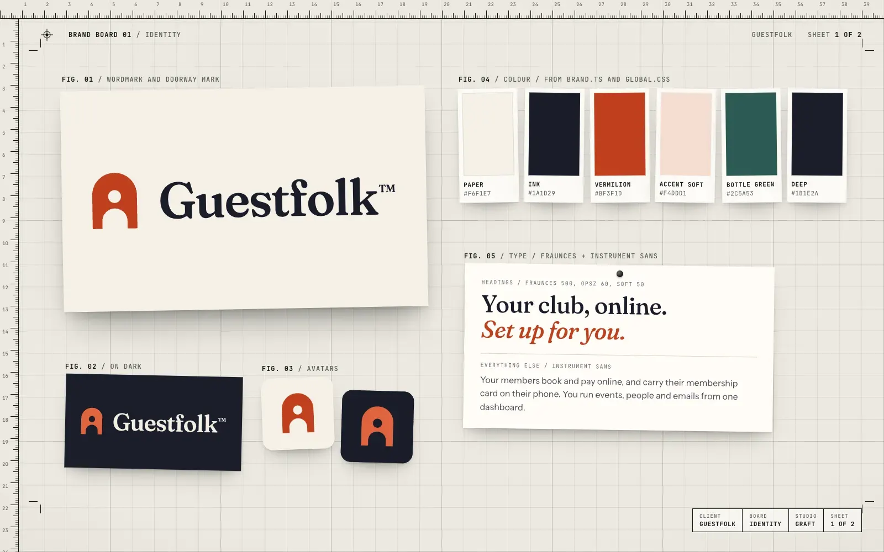Screen dimensions: 884x552
Task: Select the dark avatar tile with doorway
Action: 377,427
